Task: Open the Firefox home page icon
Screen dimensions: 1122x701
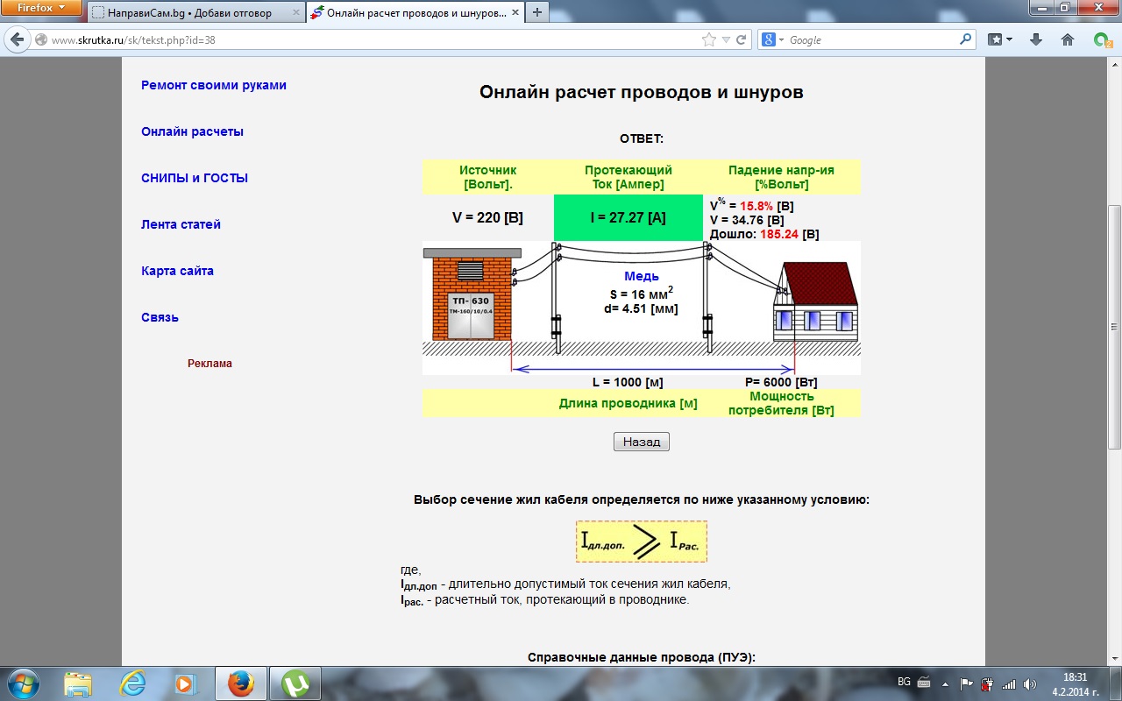Action: (1067, 40)
